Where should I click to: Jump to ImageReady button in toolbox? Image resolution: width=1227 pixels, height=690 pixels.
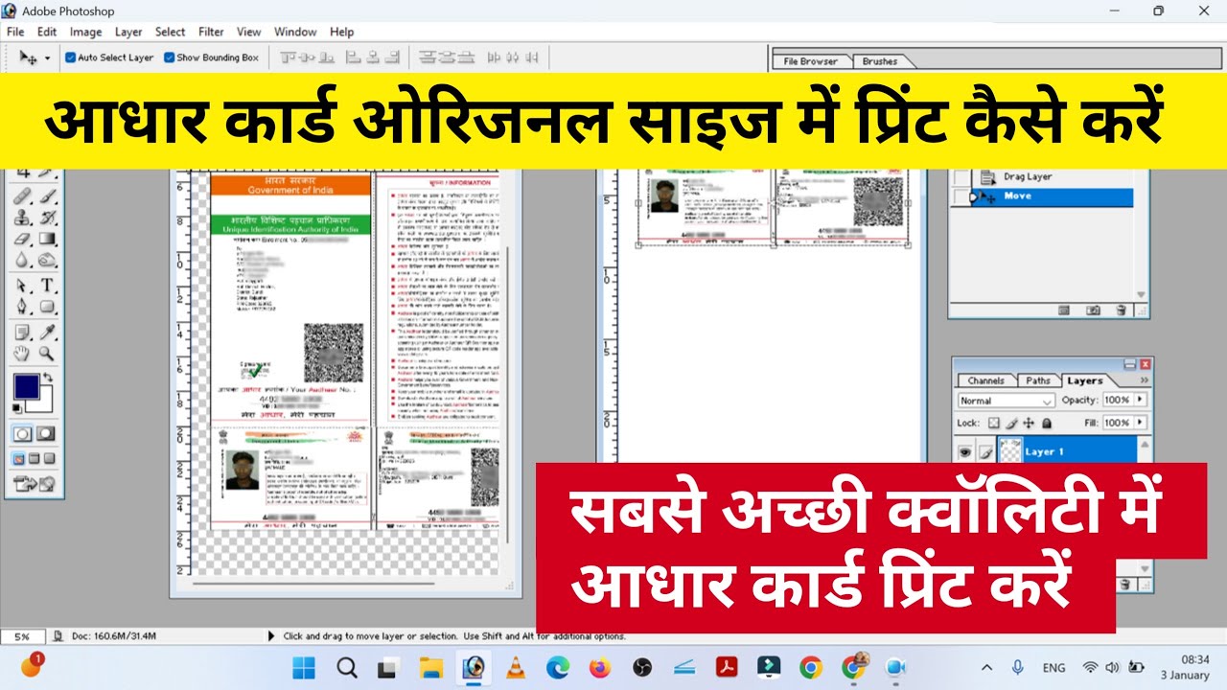pos(35,483)
